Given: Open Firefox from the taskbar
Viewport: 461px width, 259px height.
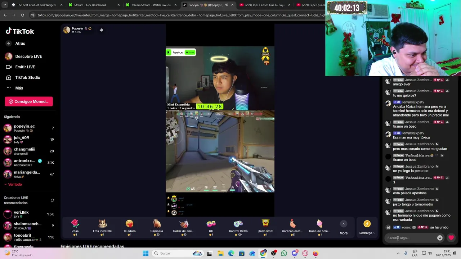Looking at the screenshot, I should (315, 253).
